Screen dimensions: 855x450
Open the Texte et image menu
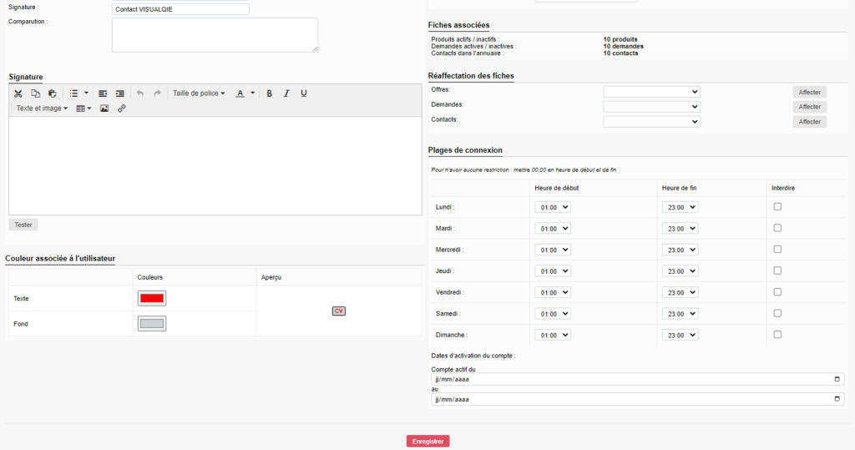[x=42, y=109]
